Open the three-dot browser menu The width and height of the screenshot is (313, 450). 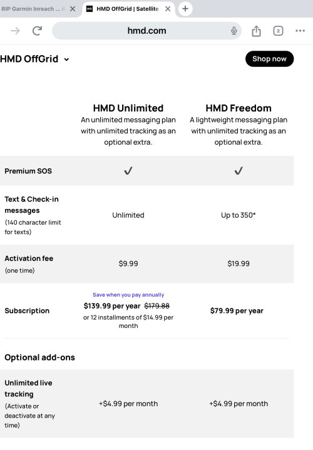pos(300,31)
